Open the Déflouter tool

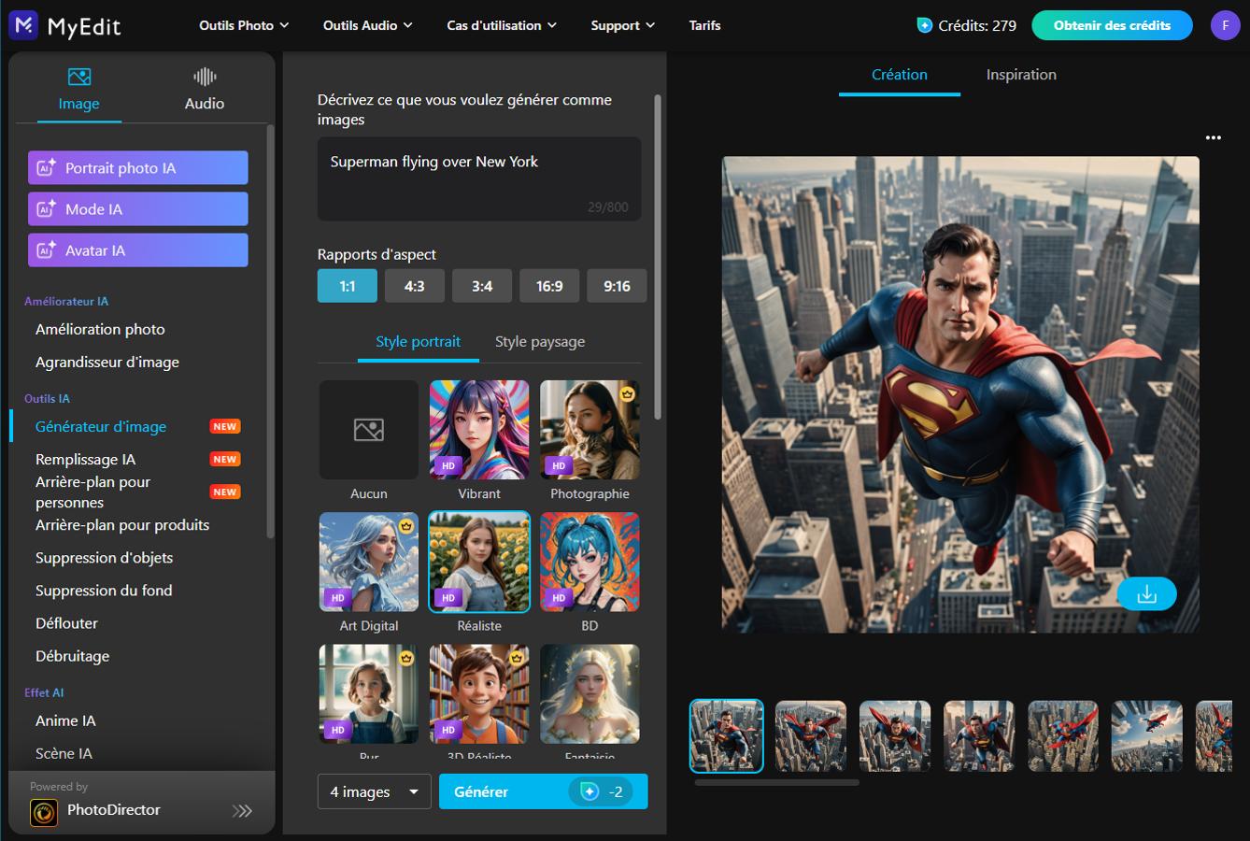66,623
